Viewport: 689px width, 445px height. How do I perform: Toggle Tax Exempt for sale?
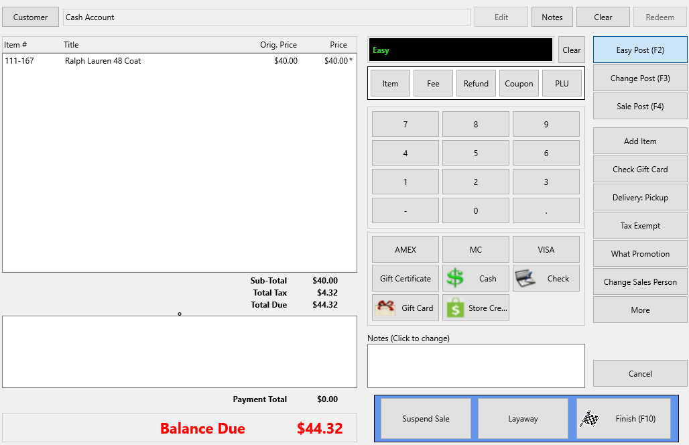640,225
